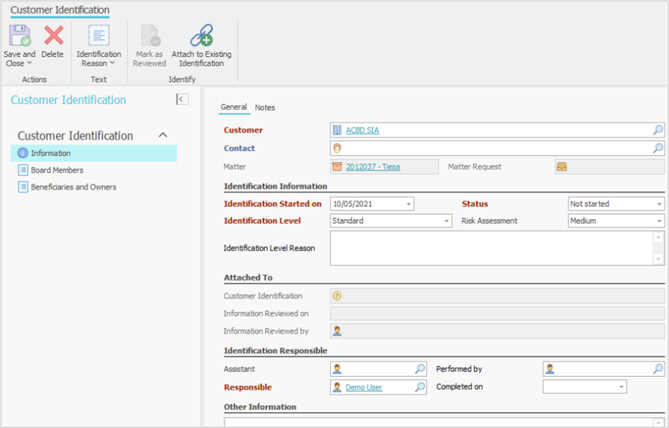The width and height of the screenshot is (669, 428).
Task: Open the Status dropdown
Action: [x=659, y=204]
